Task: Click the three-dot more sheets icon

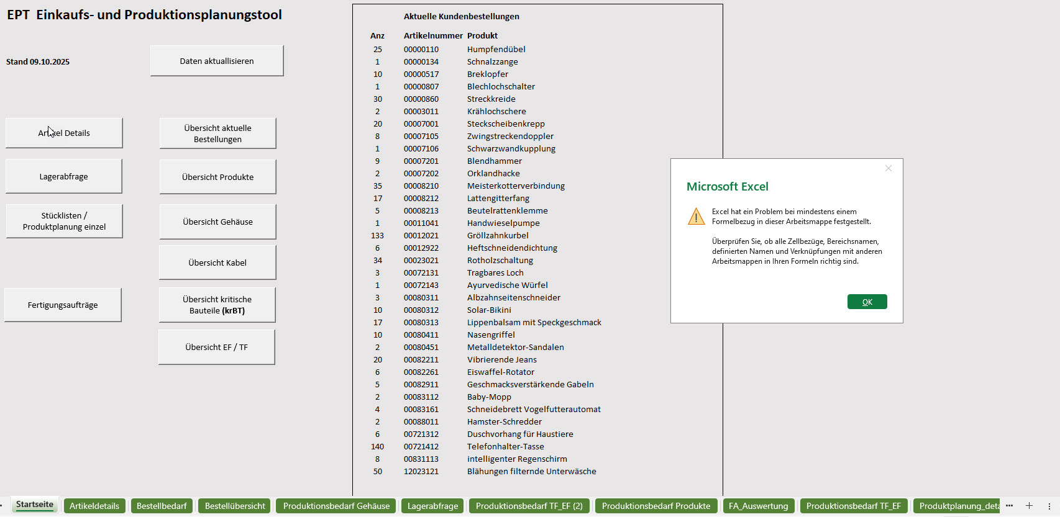Action: [x=1009, y=506]
